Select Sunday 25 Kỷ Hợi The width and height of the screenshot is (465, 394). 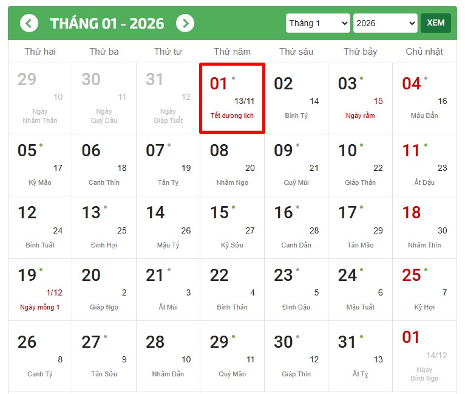coord(424,290)
